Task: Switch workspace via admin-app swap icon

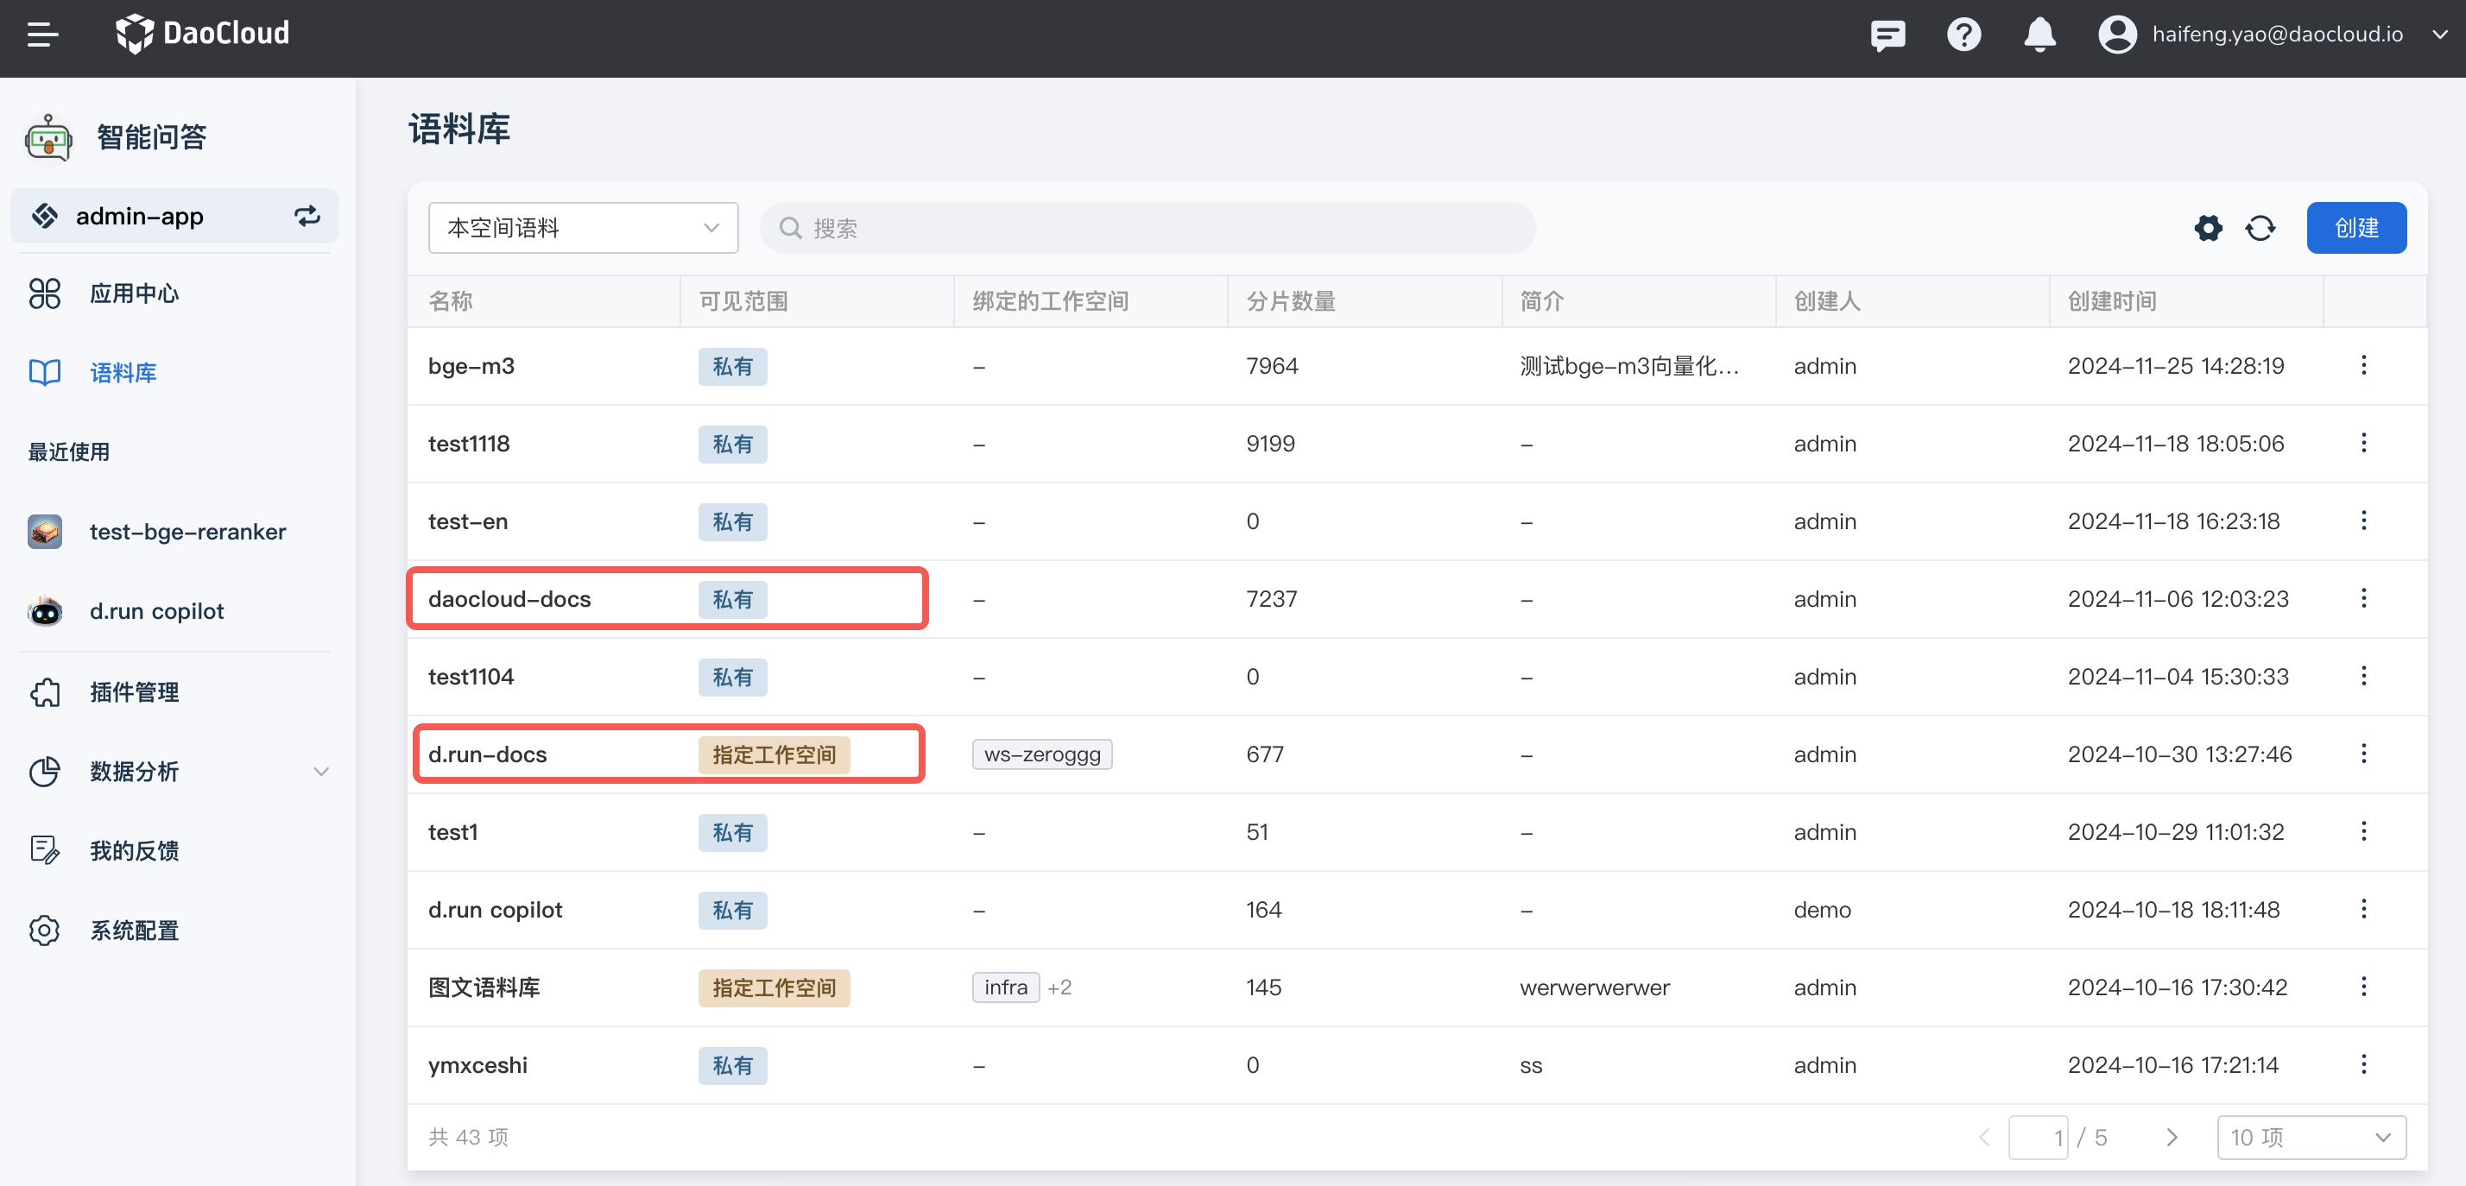Action: coord(307,217)
